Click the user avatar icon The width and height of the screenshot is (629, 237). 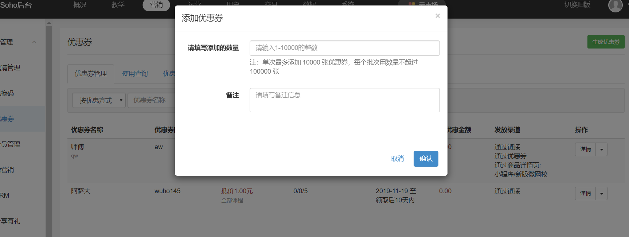(615, 5)
